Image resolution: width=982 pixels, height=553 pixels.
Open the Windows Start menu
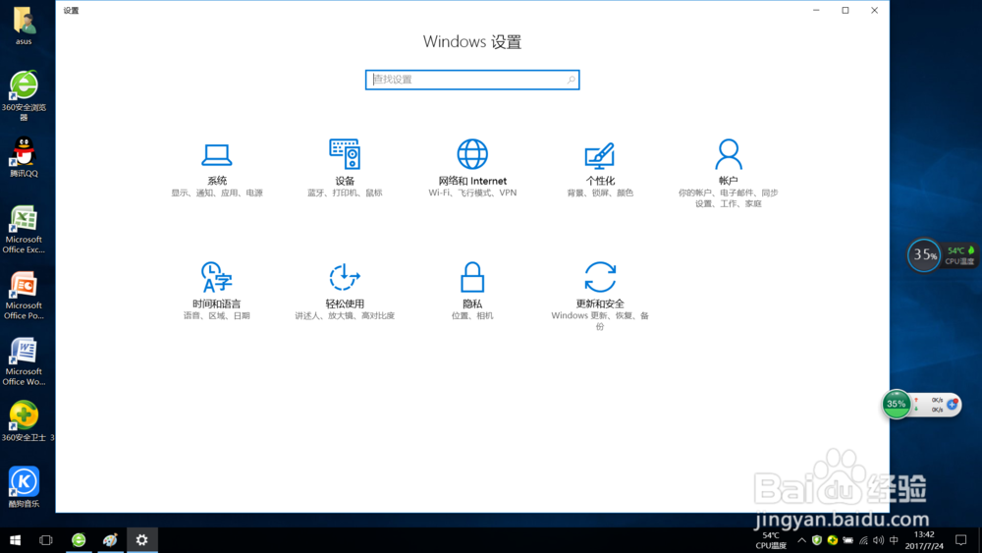[x=15, y=540]
